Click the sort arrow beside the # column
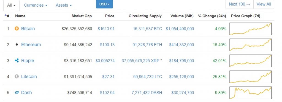The height and width of the screenshot is (102, 282). [6, 15]
